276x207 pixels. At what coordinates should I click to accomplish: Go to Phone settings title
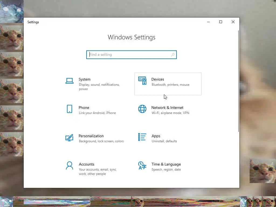coord(84,108)
